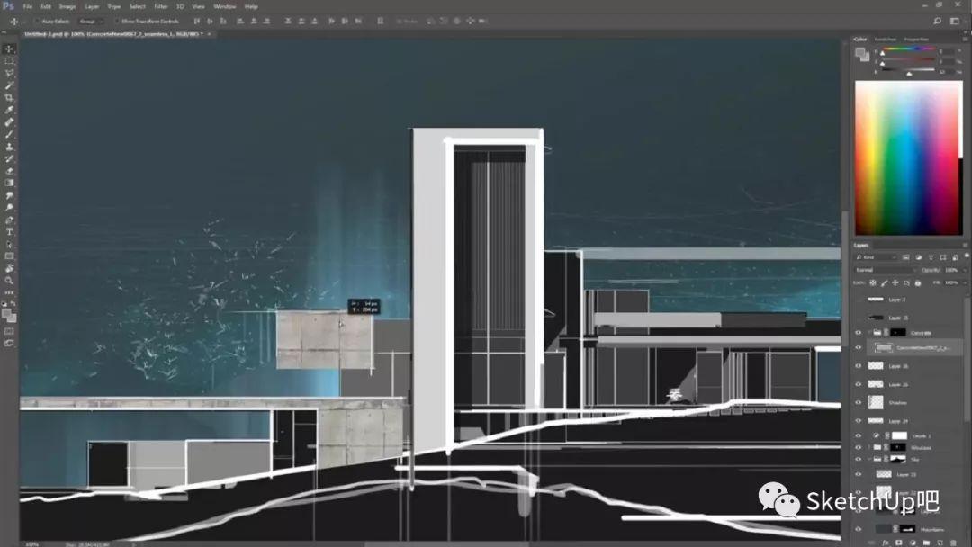Expand the Concrete group arrow
This screenshot has height=547, width=972.
869,333
